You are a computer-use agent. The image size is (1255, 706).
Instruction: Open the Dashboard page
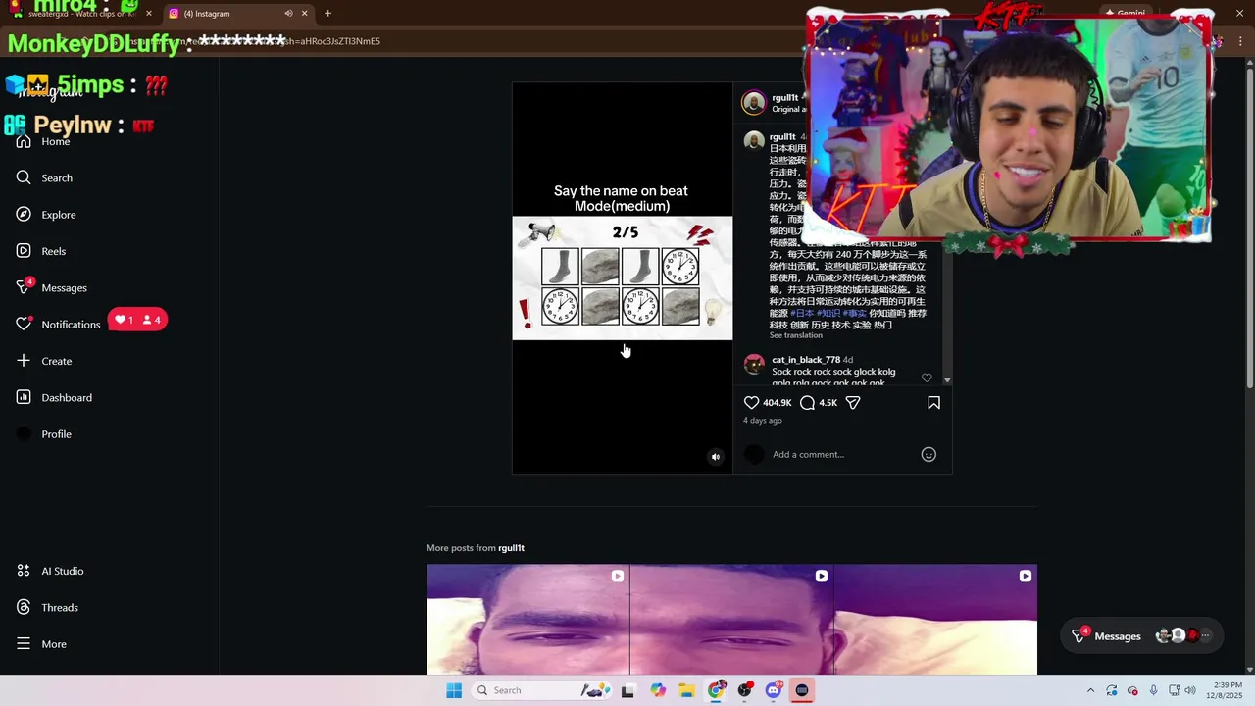(x=53, y=397)
